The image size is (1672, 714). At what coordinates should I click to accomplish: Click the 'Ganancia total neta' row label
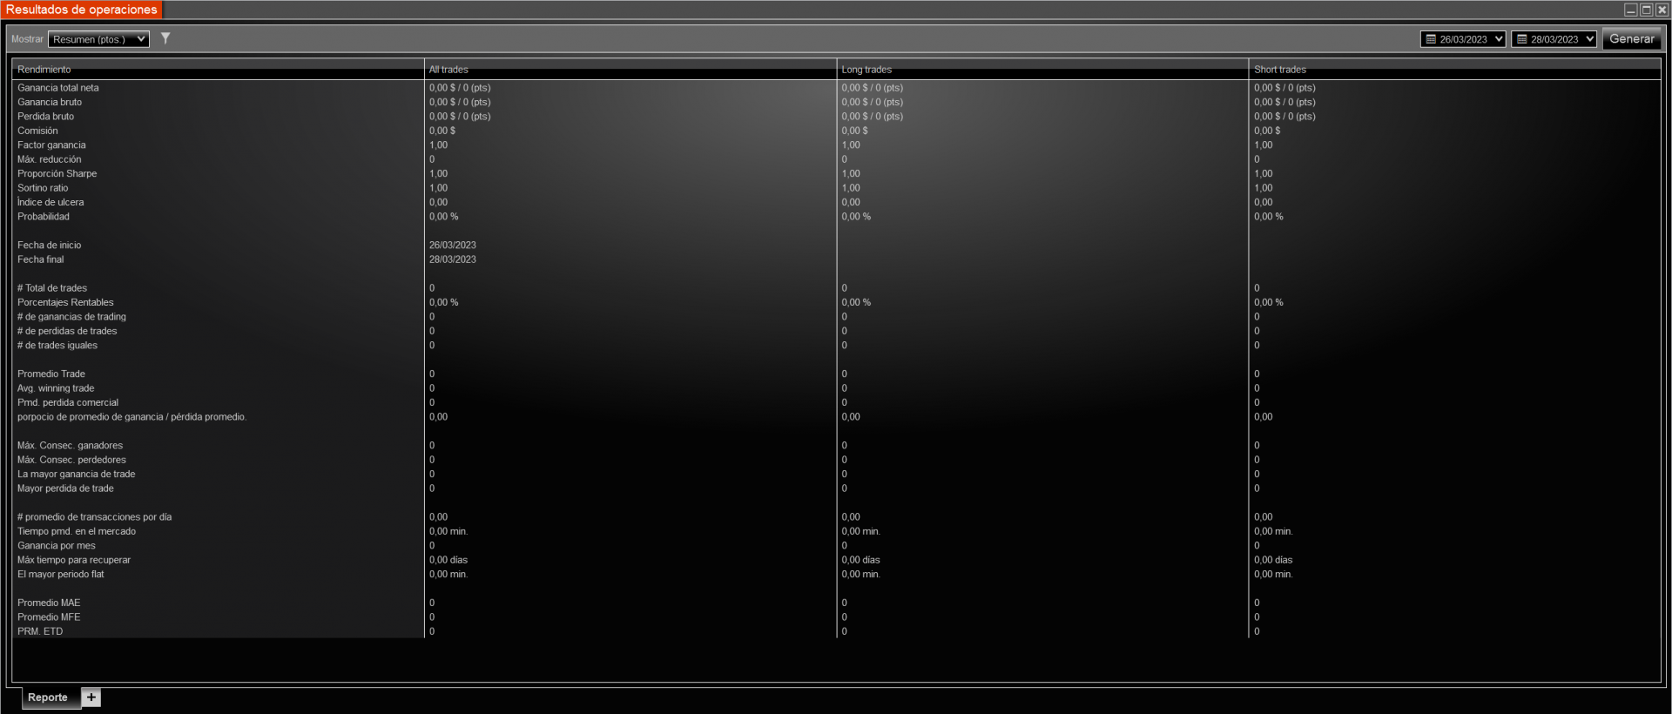coord(58,88)
